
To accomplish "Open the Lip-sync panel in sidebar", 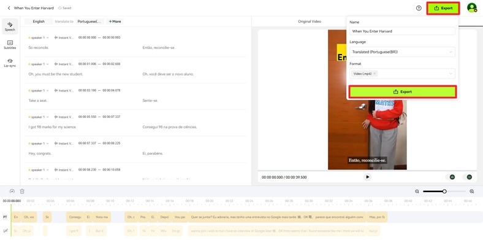I will (10, 63).
